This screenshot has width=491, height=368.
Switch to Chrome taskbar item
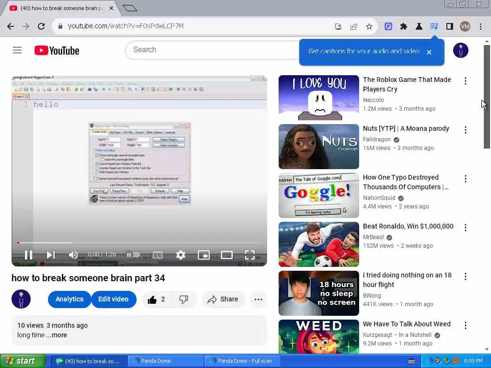(88, 361)
